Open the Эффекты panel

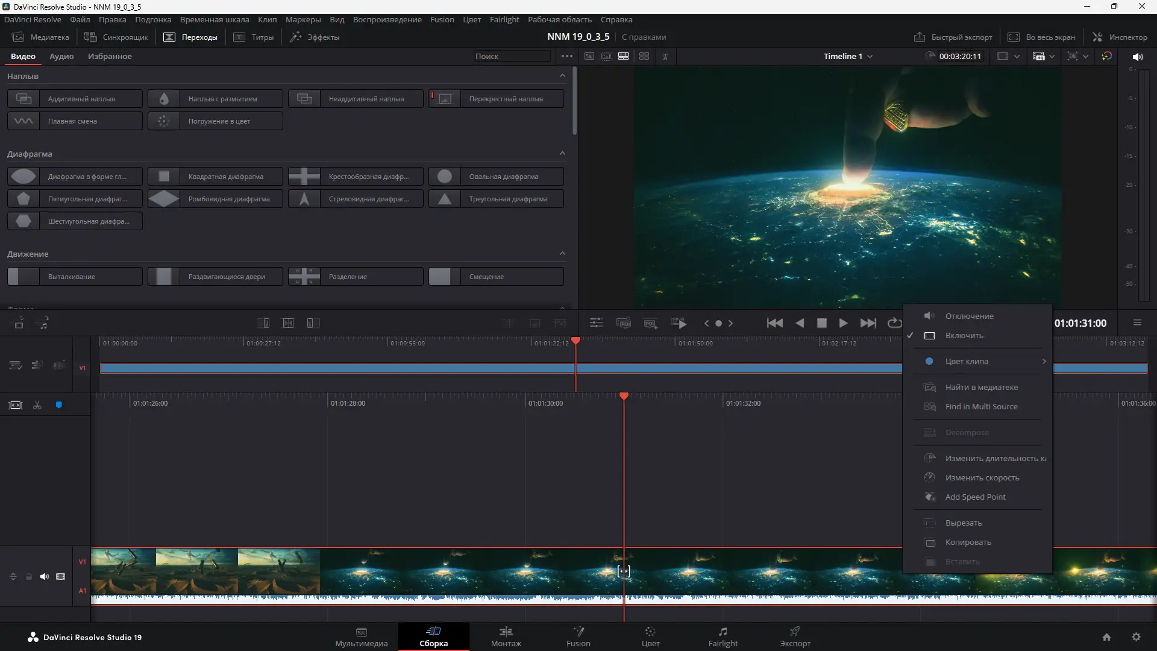(314, 37)
